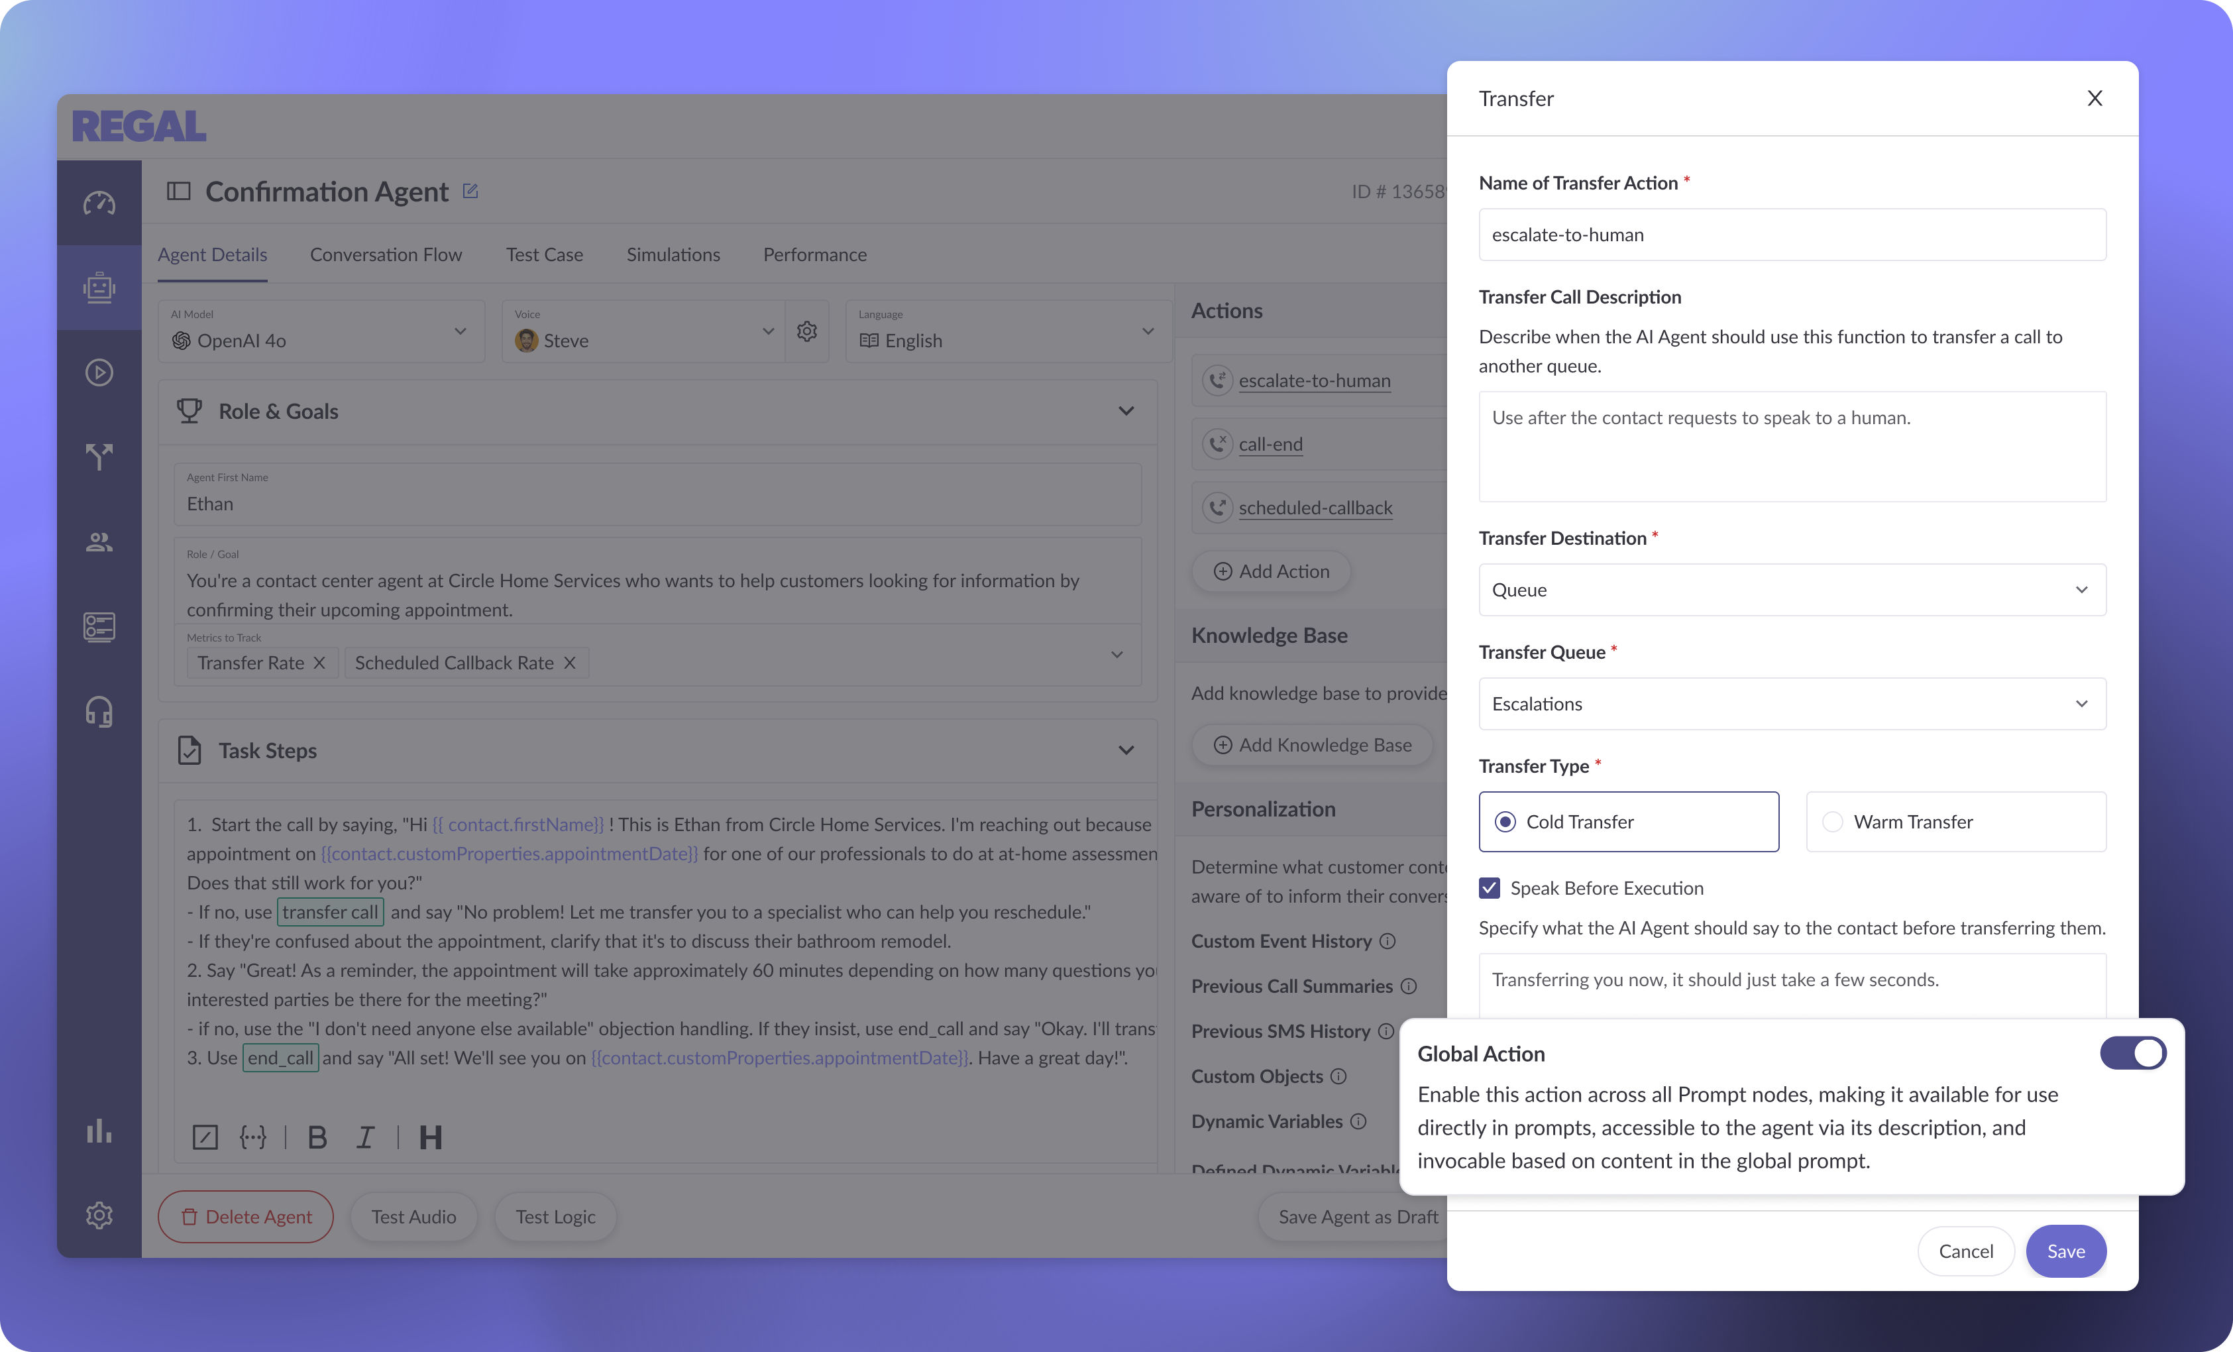Screen dimensions: 2233x1352
Task: Uncheck Speak Before Execution checkbox
Action: (1489, 888)
